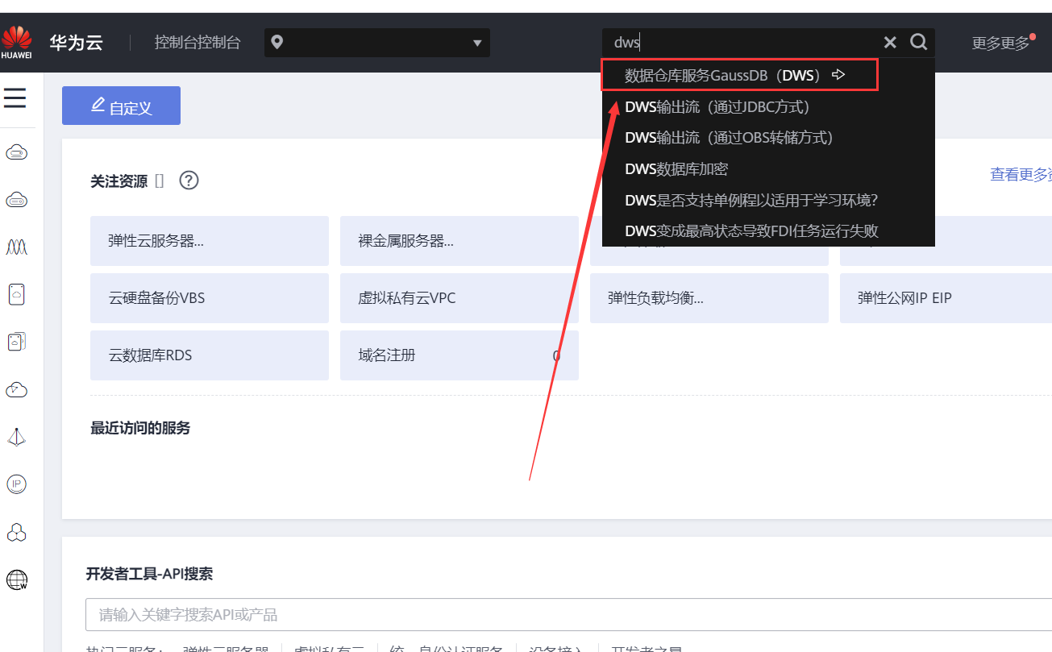This screenshot has width=1052, height=652.
Task: Open the 弹性负载均衡 resource card
Action: [709, 298]
